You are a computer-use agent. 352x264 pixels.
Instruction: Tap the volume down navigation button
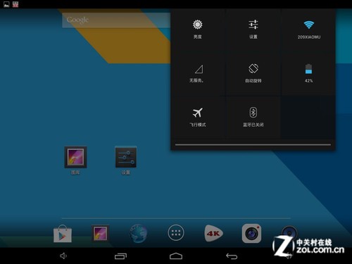click(x=63, y=256)
